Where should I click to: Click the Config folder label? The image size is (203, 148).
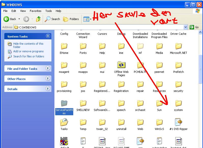(64, 34)
